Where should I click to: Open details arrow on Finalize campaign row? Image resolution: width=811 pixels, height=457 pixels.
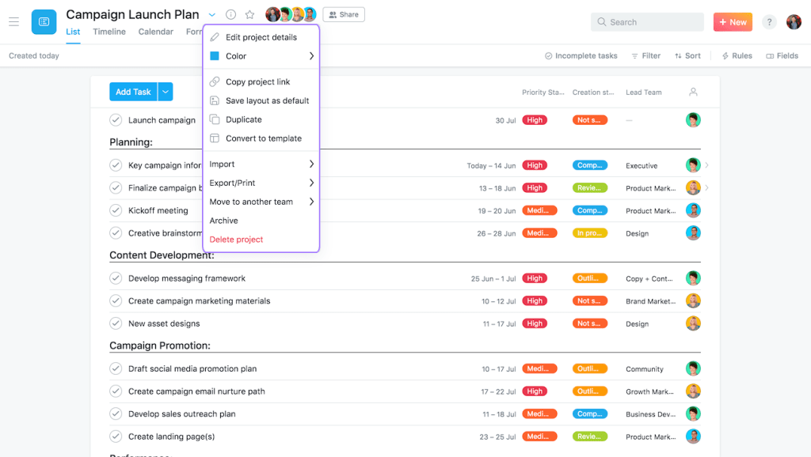pos(706,188)
